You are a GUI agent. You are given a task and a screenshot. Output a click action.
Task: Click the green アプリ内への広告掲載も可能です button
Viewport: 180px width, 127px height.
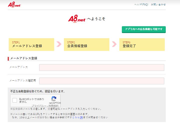pos(144,29)
